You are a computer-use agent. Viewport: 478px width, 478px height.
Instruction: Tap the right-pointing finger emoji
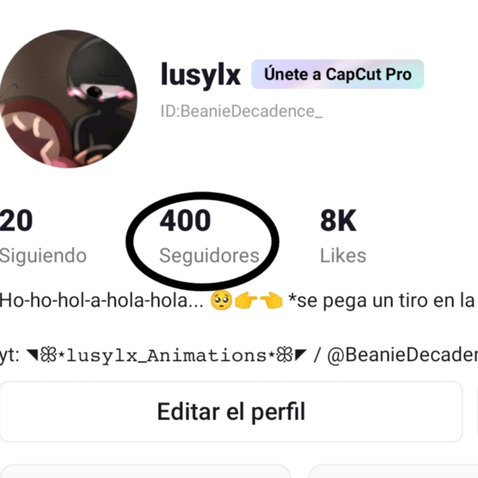(247, 300)
